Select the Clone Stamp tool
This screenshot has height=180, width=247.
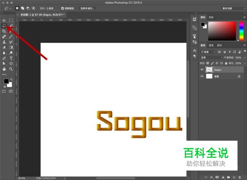coord(4,42)
